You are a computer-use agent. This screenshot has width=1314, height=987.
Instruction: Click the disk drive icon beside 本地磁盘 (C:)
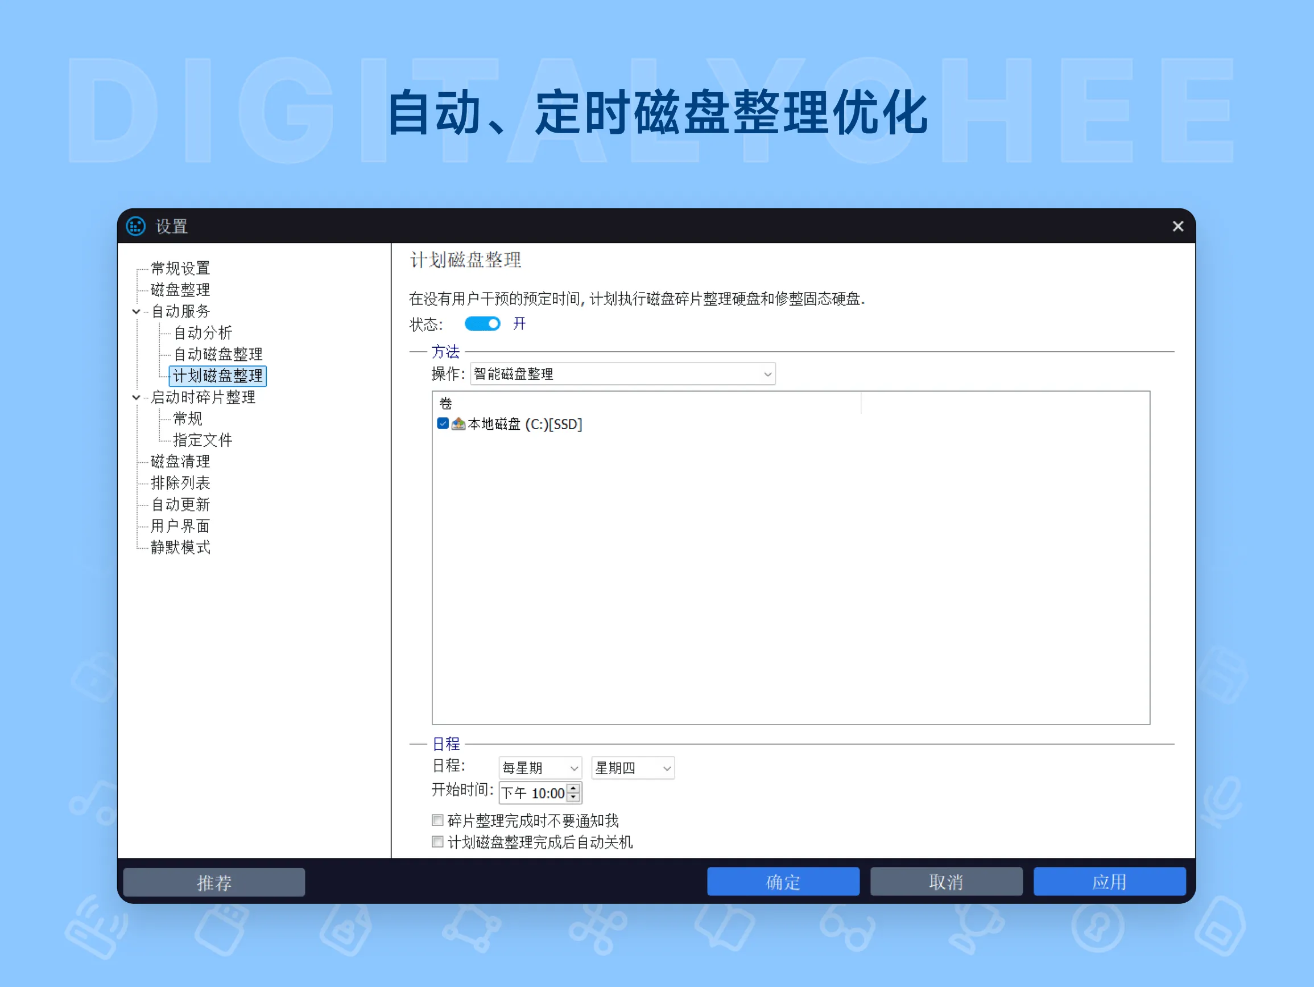click(457, 424)
